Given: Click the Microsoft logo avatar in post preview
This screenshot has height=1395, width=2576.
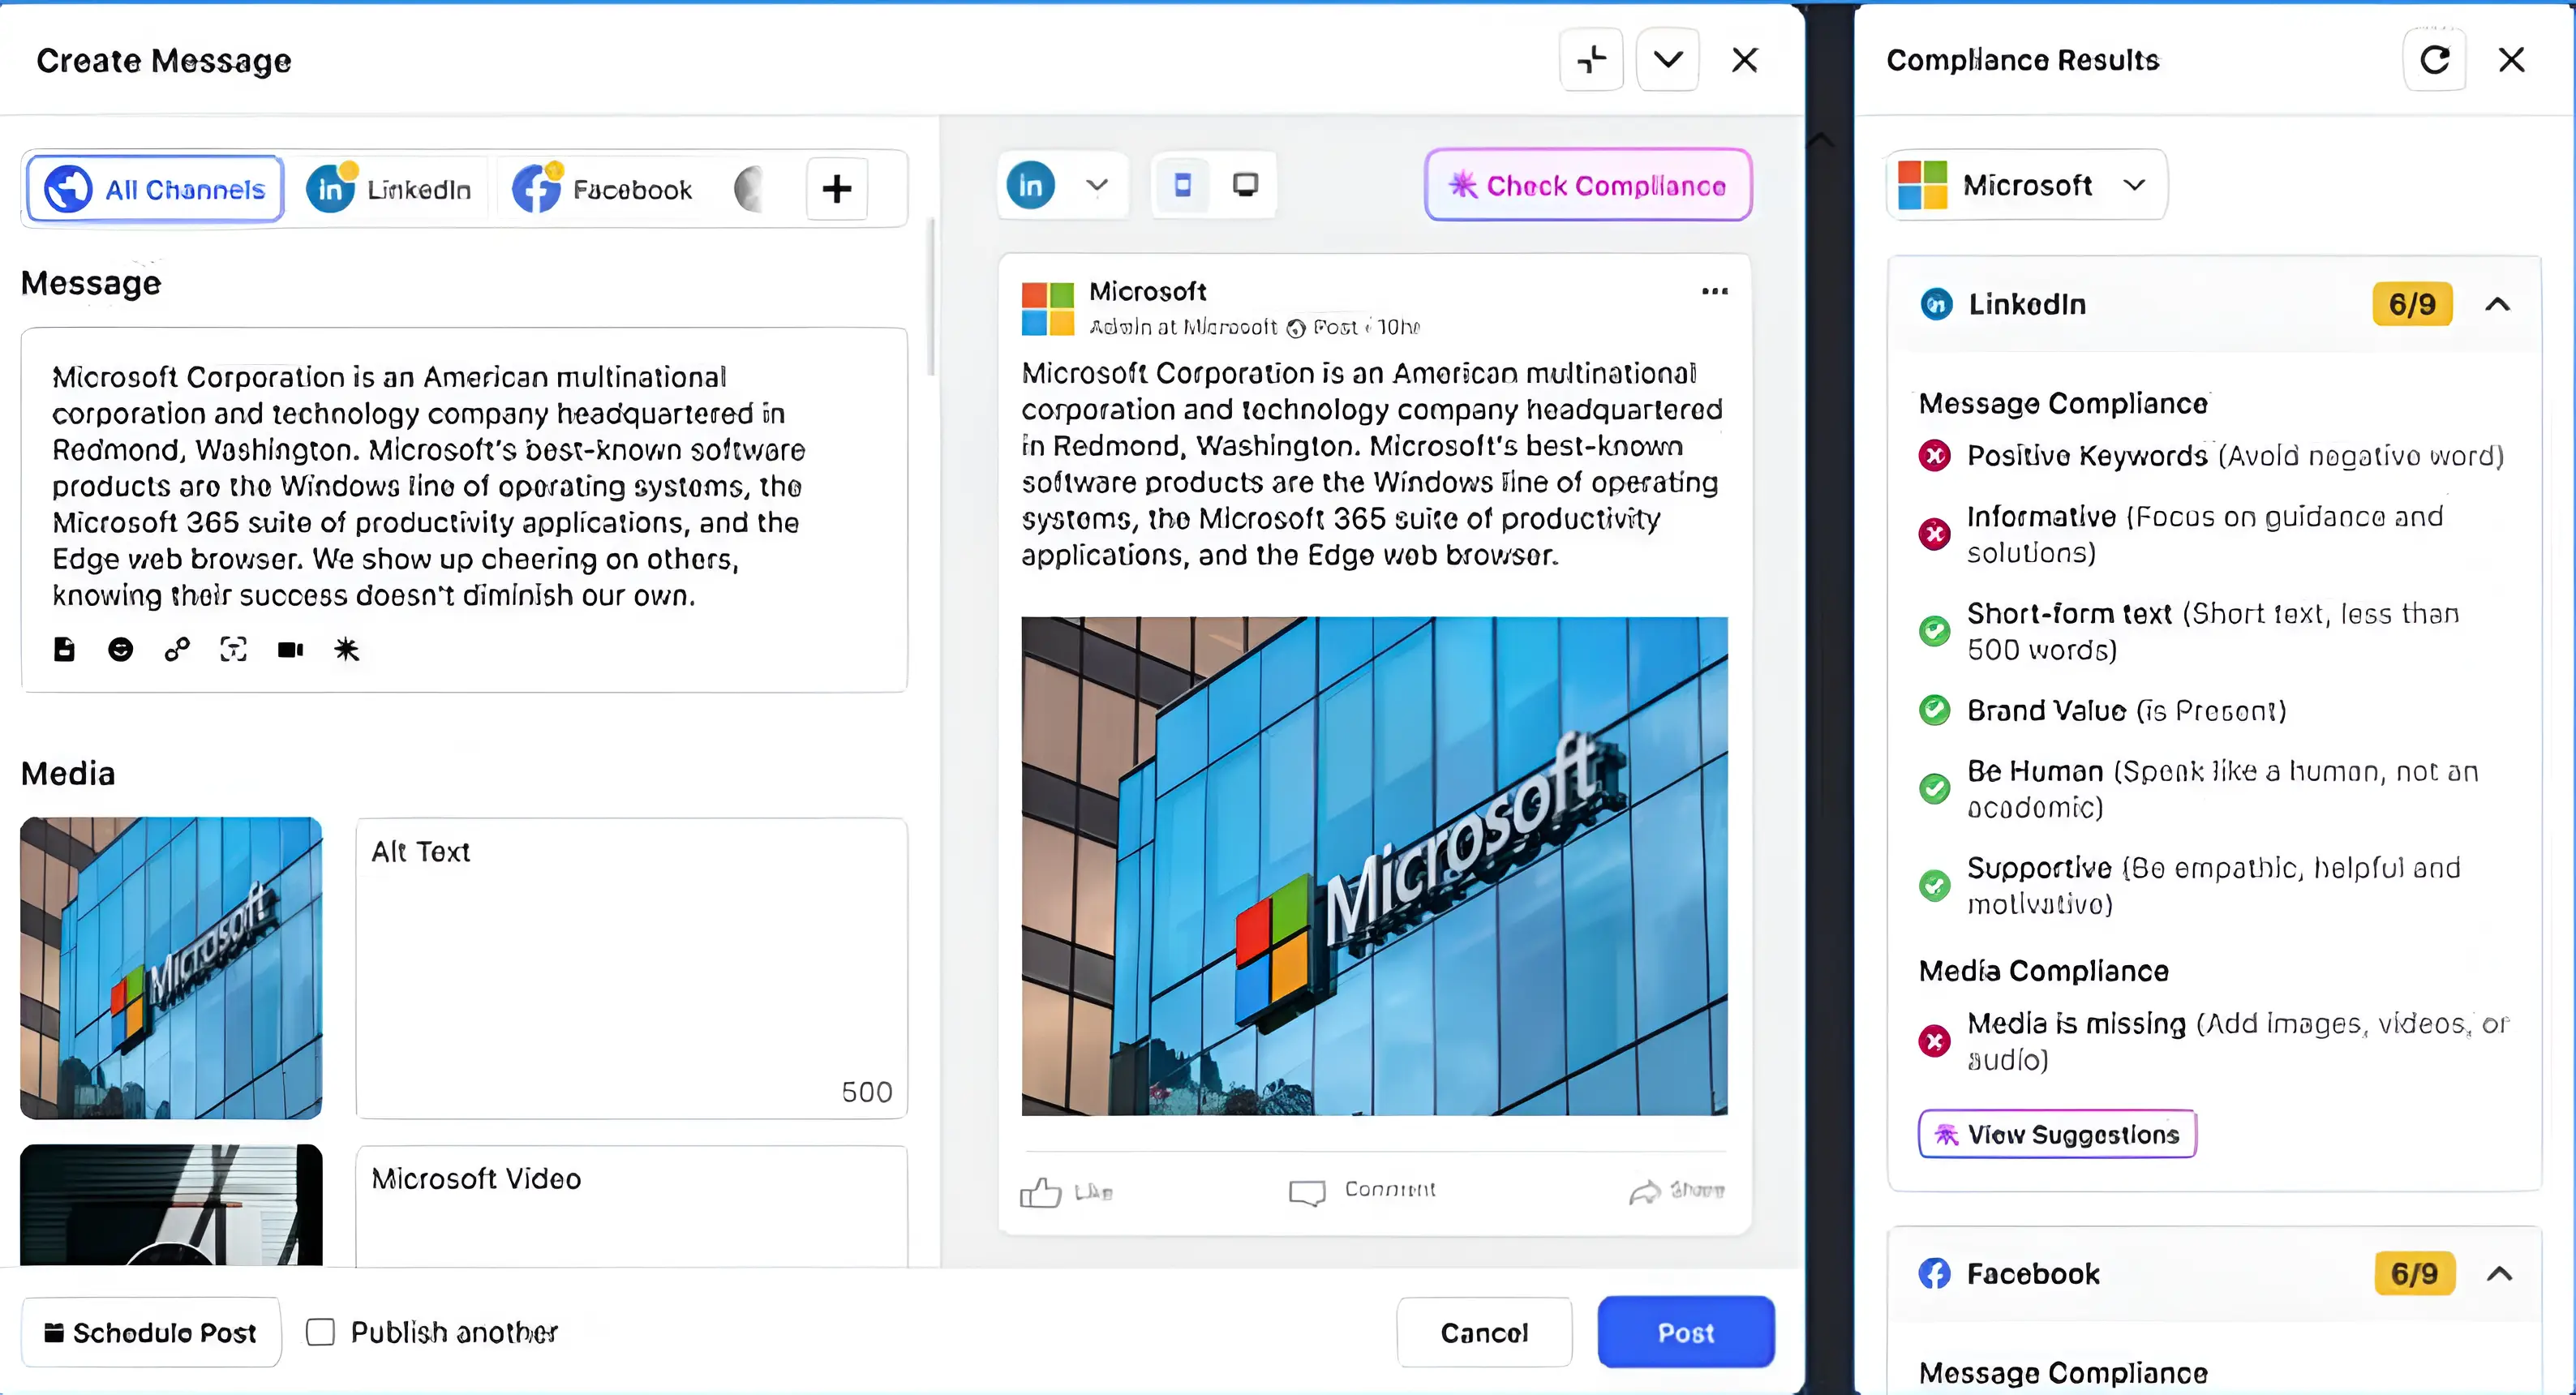Looking at the screenshot, I should coord(1047,308).
